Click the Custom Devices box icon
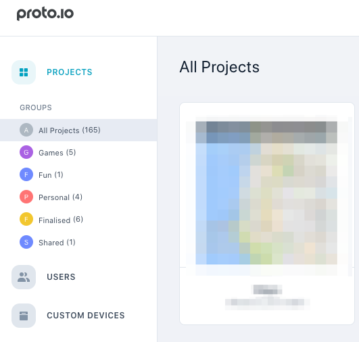 coord(24,316)
